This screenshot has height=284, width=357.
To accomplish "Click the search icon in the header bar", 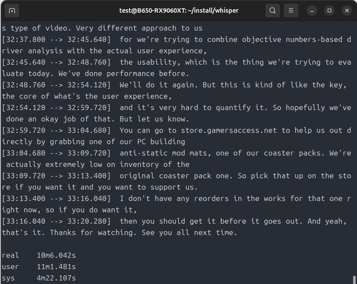I will (273, 10).
